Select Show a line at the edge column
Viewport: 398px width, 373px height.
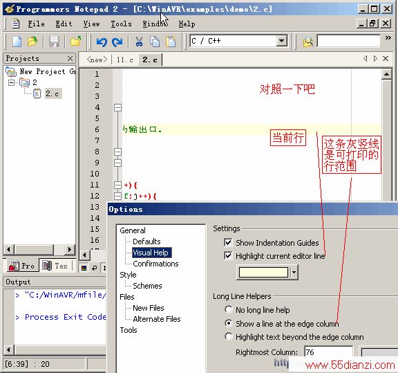tap(229, 323)
